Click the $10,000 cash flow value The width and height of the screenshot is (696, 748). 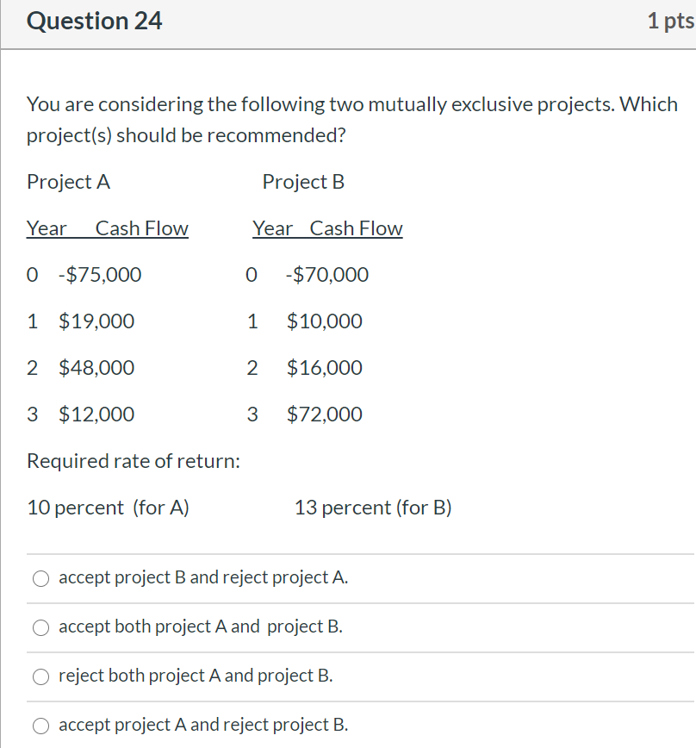coord(325,321)
